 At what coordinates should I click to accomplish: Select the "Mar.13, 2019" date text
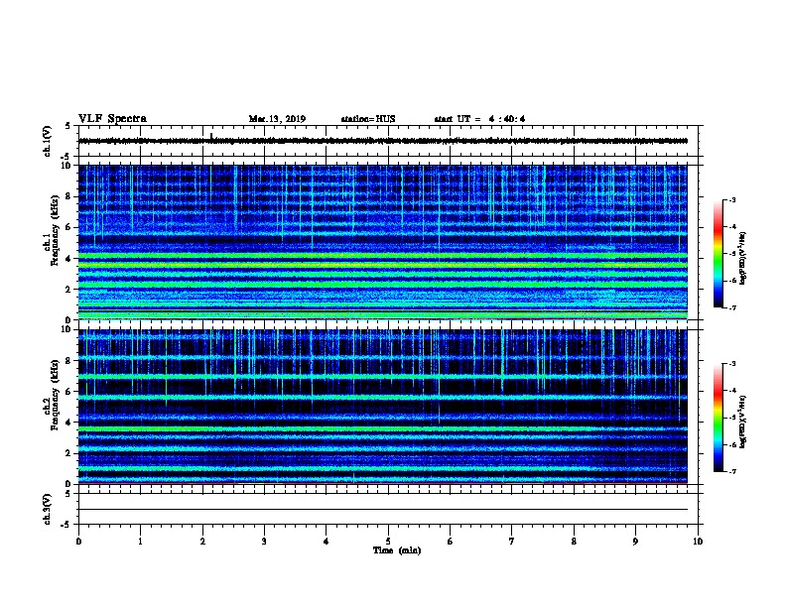277,119
